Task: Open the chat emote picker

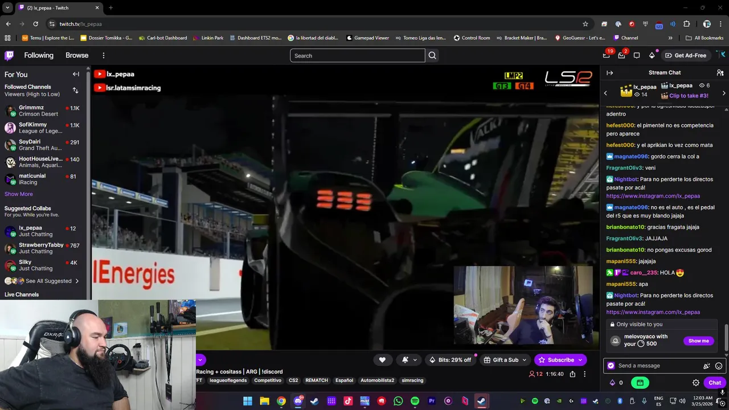Action: click(x=719, y=366)
